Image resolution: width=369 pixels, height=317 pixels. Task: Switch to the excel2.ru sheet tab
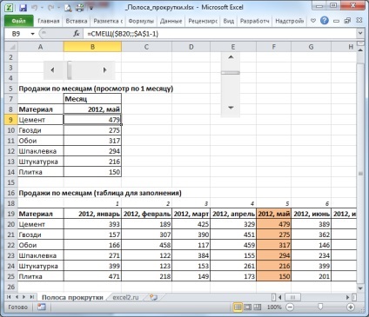tap(125, 297)
